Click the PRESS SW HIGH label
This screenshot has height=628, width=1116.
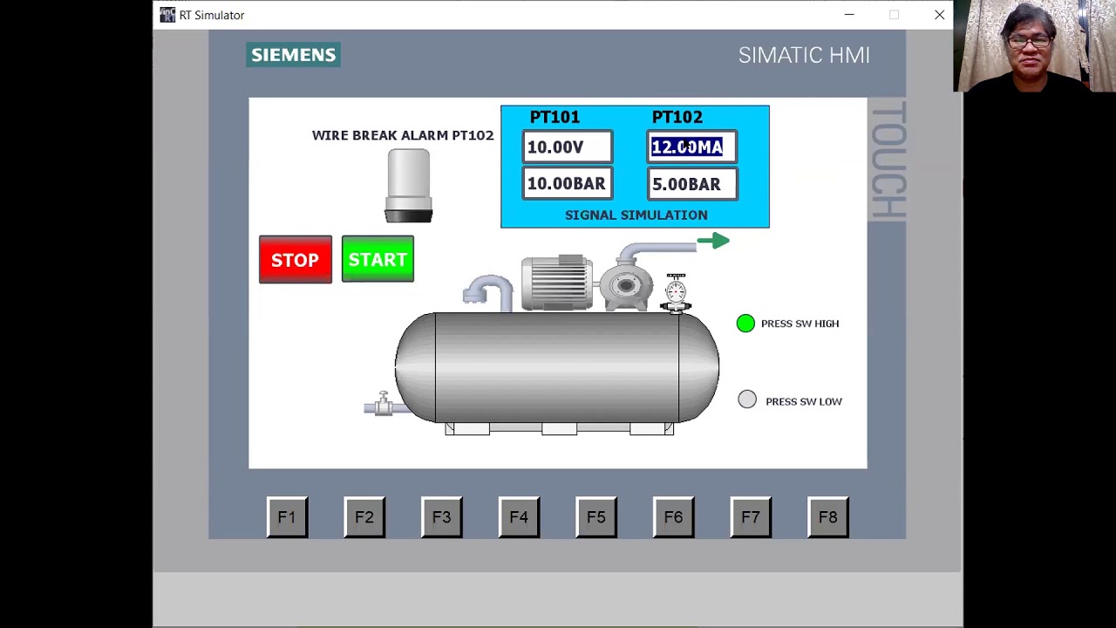(800, 324)
